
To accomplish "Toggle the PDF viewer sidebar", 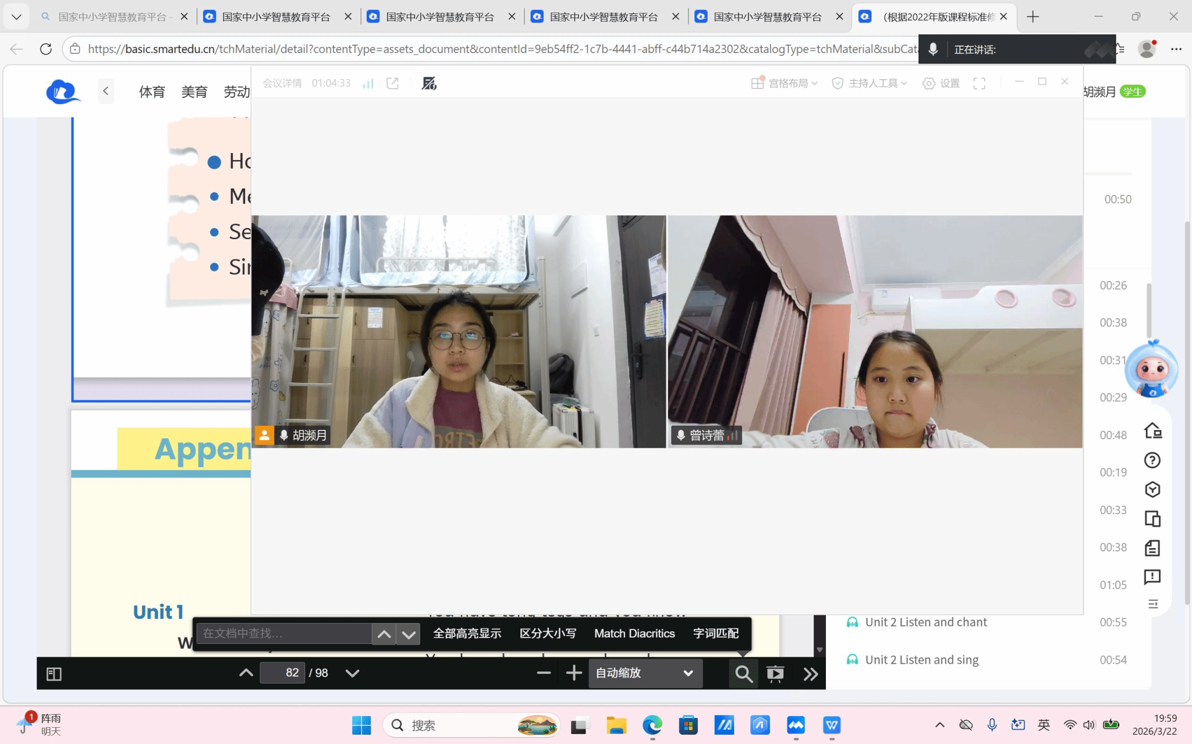I will 54,674.
